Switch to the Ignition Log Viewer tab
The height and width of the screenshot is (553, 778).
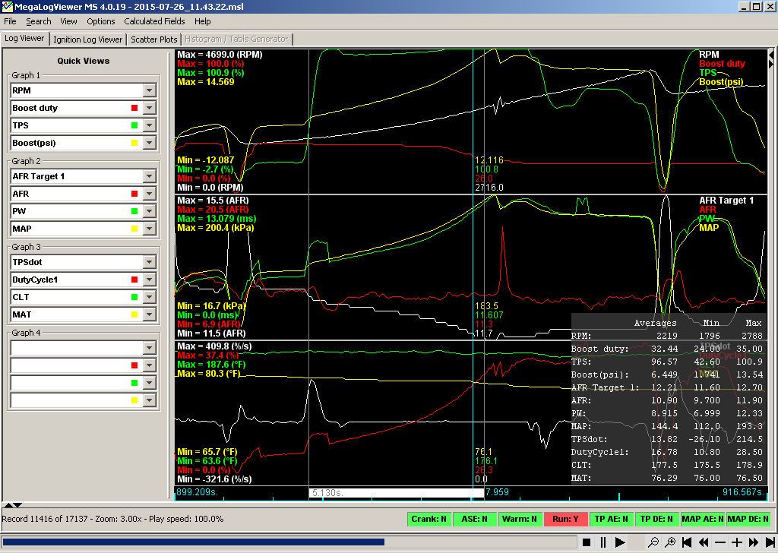(87, 39)
